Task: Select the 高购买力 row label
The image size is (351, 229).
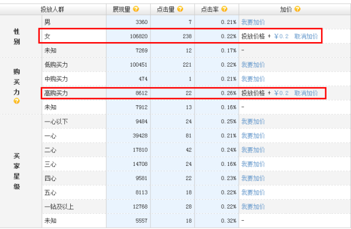Action: click(x=56, y=93)
